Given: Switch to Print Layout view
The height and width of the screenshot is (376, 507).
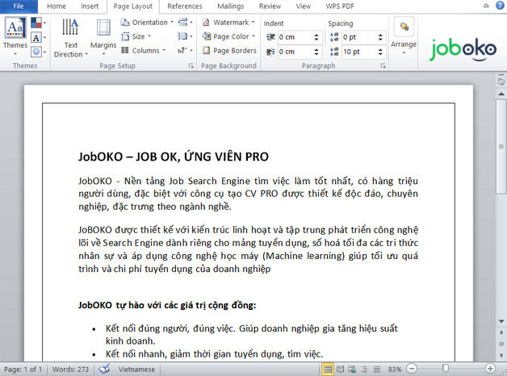Looking at the screenshot, I should (328, 369).
